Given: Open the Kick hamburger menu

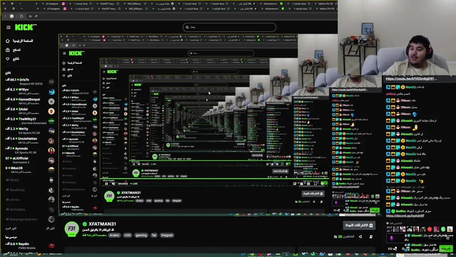Looking at the screenshot, I should coord(9,27).
